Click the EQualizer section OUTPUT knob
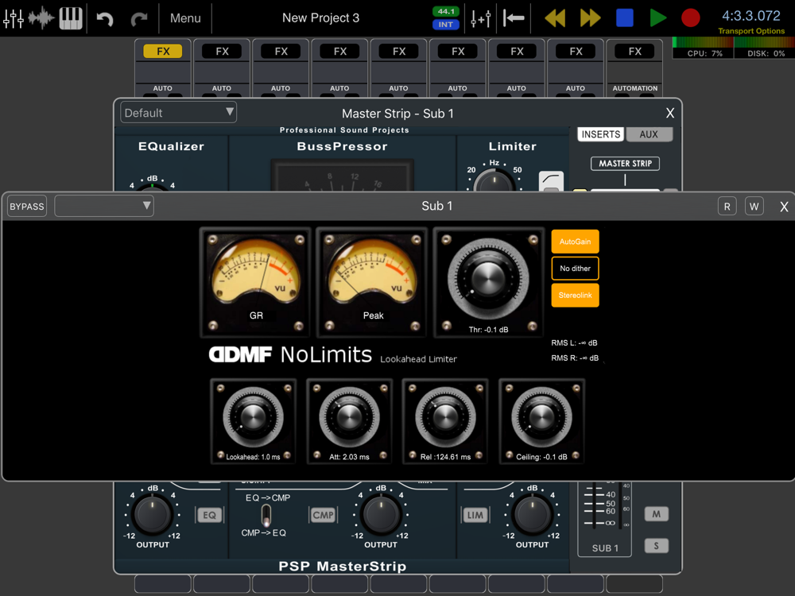 pos(152,515)
